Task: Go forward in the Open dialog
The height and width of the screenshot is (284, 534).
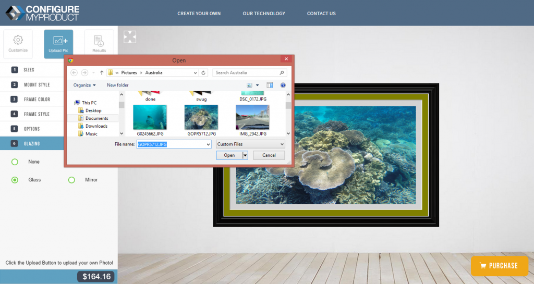Action: pyautogui.click(x=84, y=72)
